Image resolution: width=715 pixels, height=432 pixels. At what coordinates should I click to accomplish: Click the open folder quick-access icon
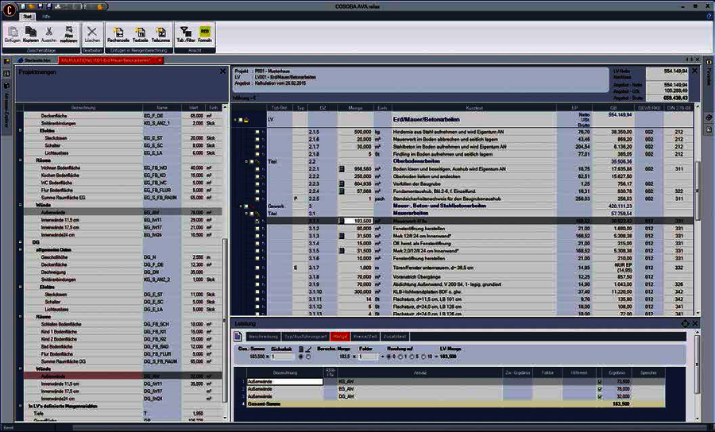(x=32, y=6)
